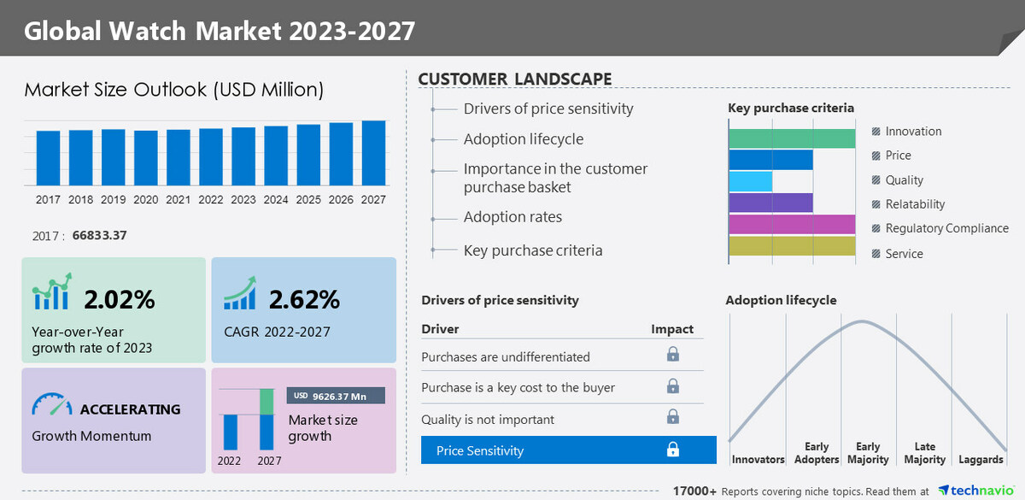
Task: Click the Key purchase criteria list link
Action: click(x=532, y=250)
